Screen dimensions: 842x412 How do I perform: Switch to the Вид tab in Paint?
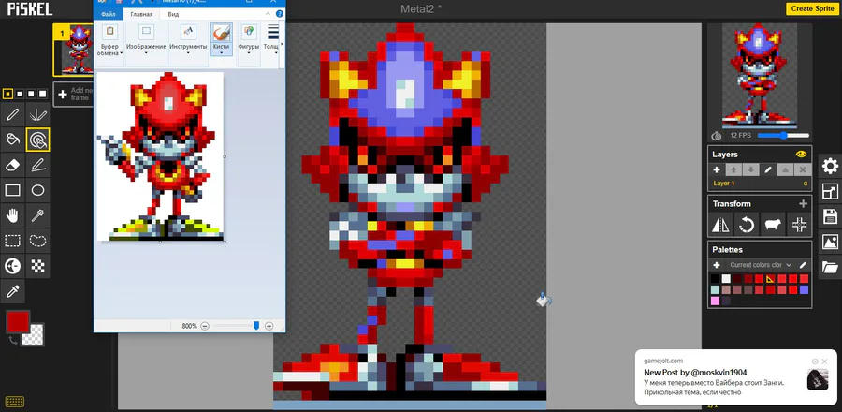tap(173, 14)
